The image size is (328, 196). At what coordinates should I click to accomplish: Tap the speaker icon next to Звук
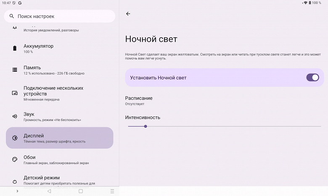click(x=15, y=116)
